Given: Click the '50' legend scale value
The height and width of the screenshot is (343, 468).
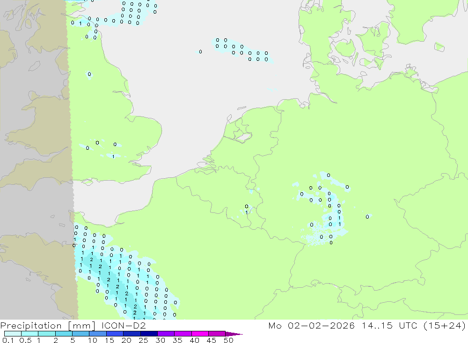Looking at the screenshot, I should tap(228, 340).
